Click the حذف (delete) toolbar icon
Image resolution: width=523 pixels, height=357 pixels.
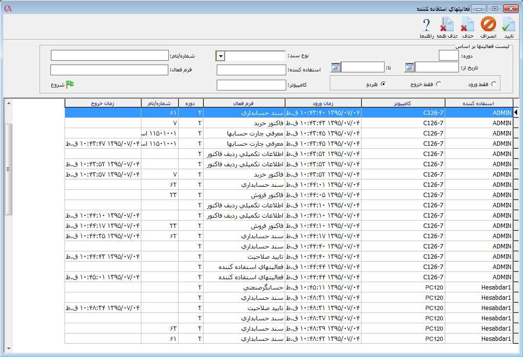point(467,24)
